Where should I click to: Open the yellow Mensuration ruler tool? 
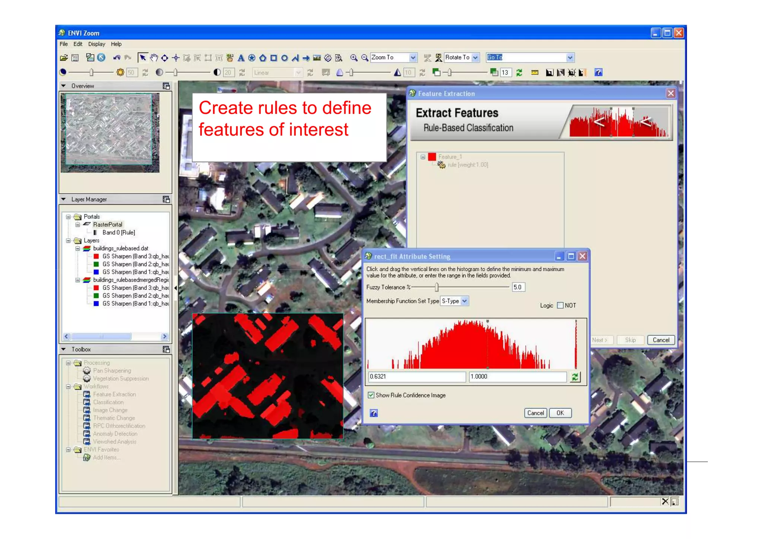535,73
